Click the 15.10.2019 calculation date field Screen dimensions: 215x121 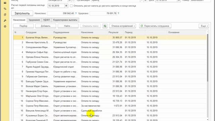(x=56, y=6)
